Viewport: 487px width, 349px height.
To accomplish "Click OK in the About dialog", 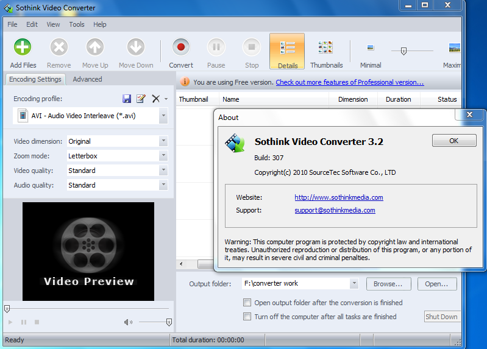I will 453,141.
